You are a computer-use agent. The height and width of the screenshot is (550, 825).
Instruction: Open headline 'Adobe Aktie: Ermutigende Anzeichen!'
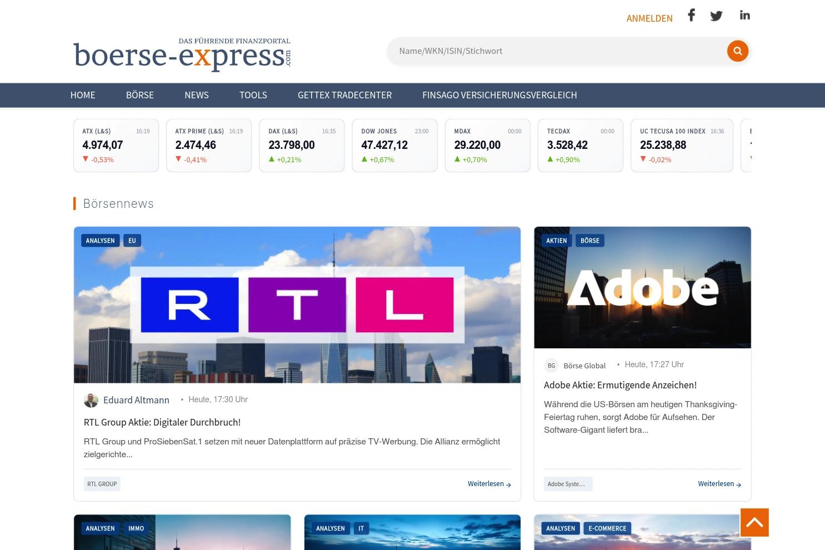(620, 385)
